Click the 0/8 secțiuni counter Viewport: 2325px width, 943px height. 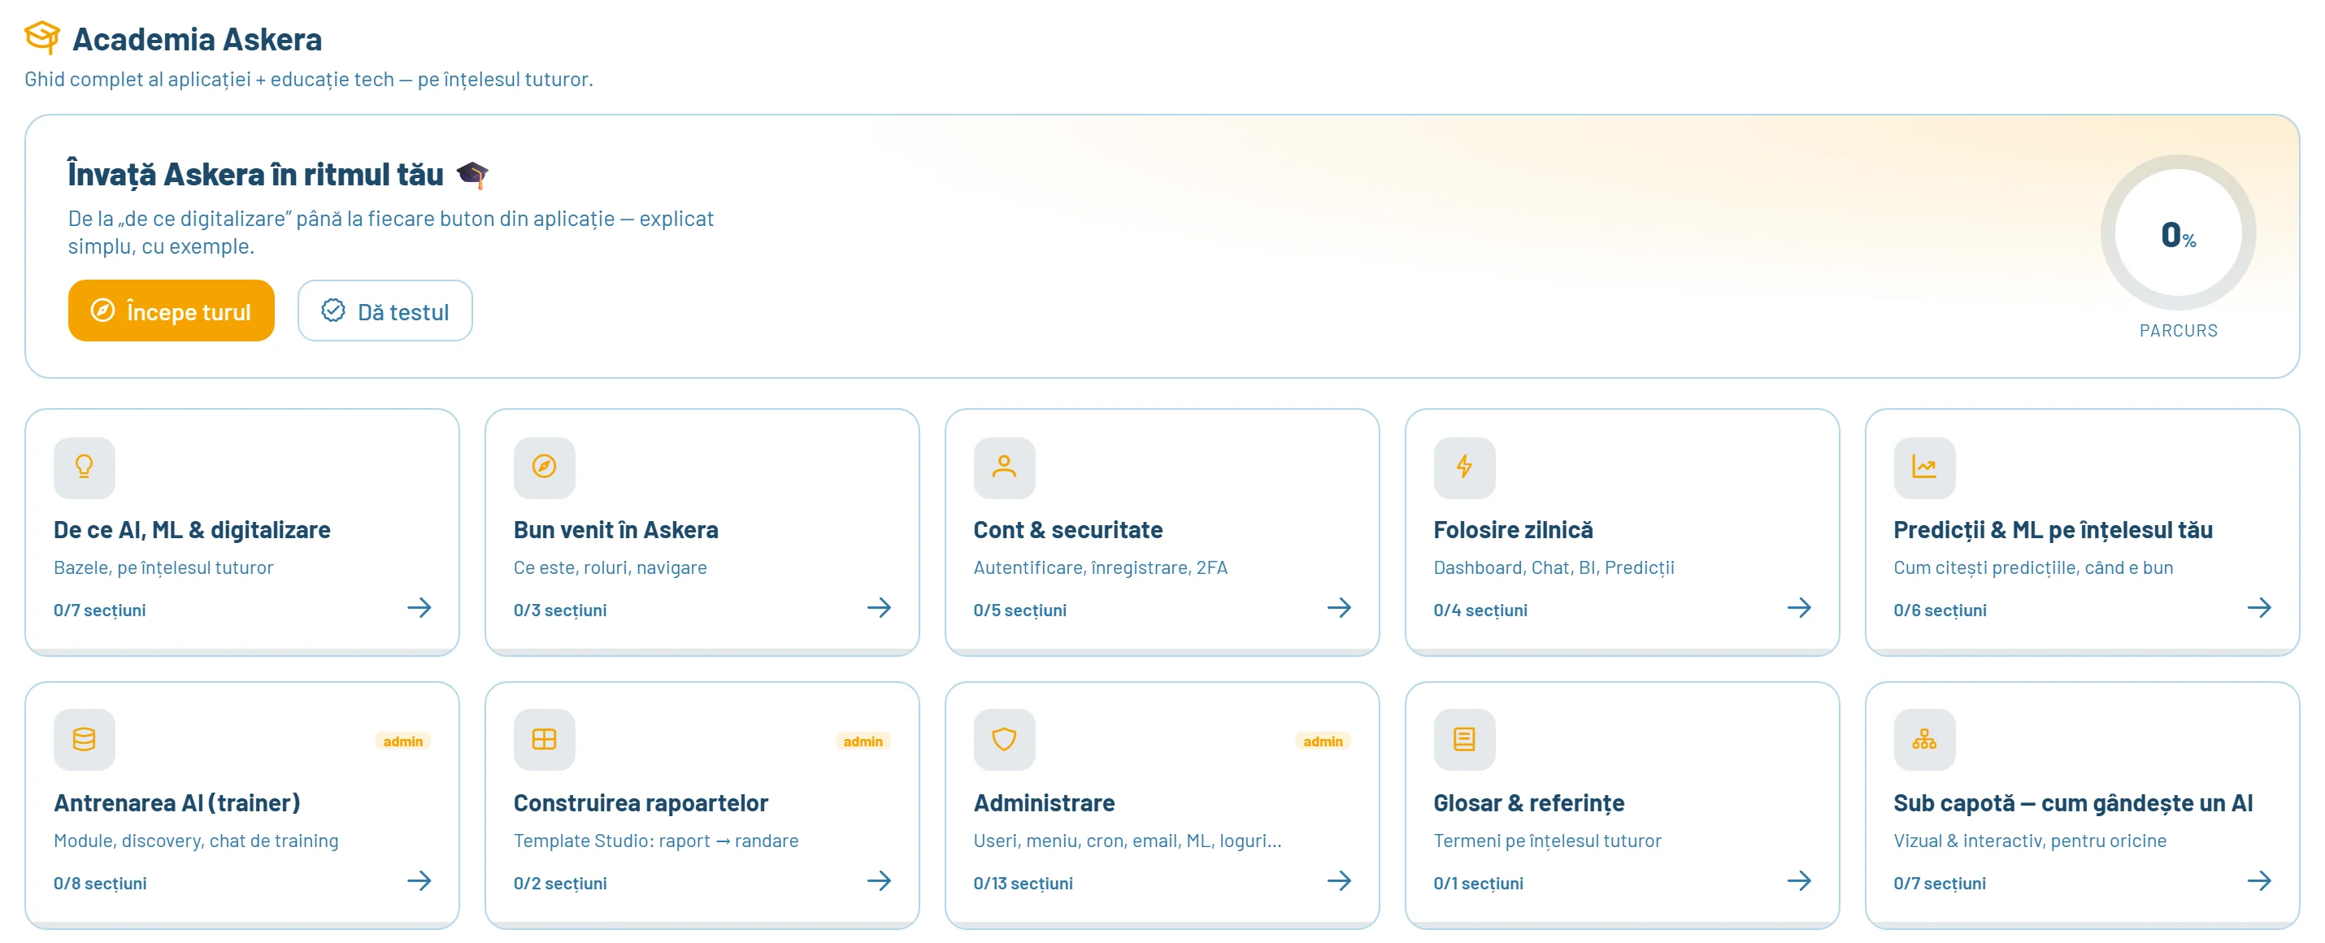pyautogui.click(x=100, y=884)
